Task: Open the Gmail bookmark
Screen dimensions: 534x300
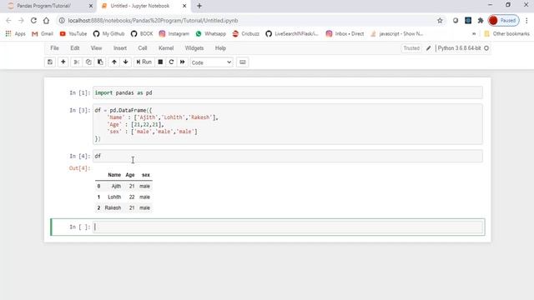Action: [x=43, y=33]
